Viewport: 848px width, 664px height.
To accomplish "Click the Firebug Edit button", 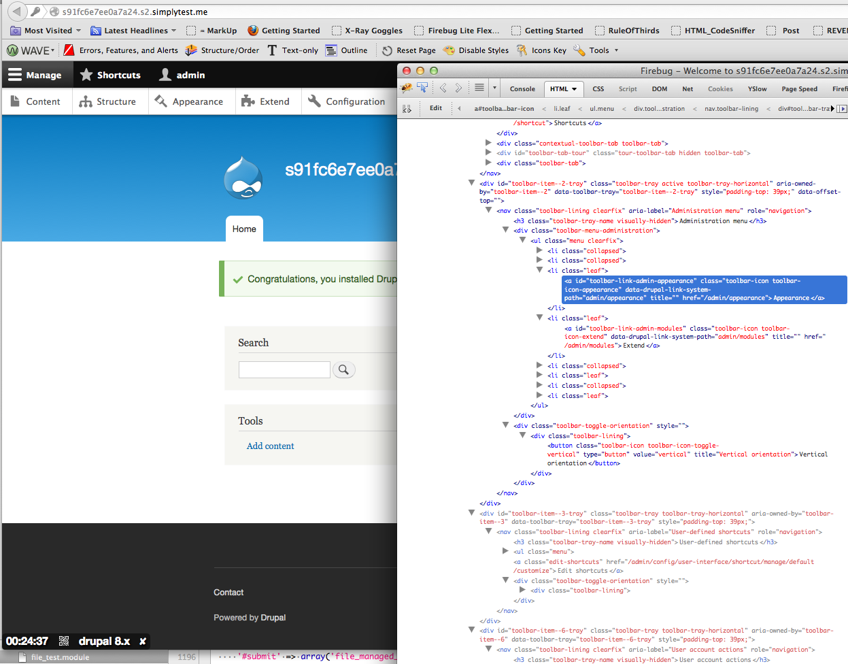I will point(436,108).
